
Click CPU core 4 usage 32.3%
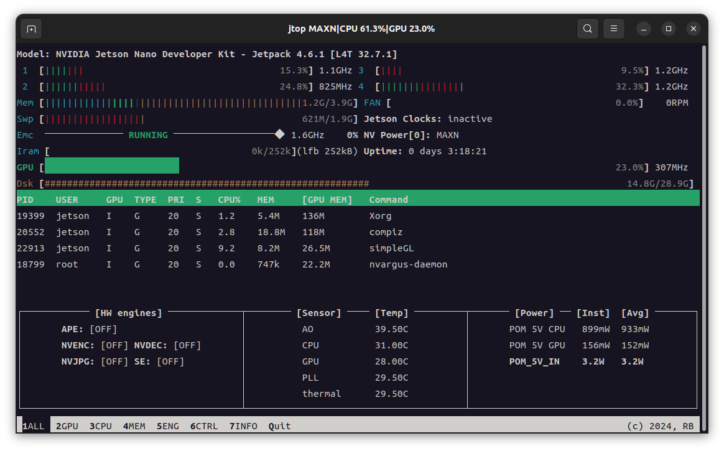629,87
